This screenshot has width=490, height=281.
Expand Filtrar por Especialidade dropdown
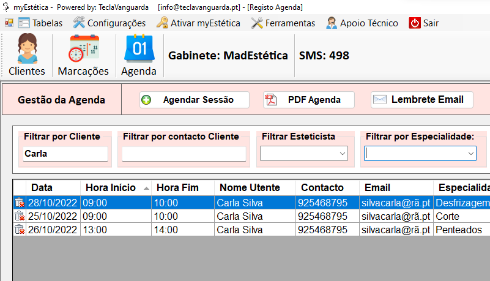[470, 154]
